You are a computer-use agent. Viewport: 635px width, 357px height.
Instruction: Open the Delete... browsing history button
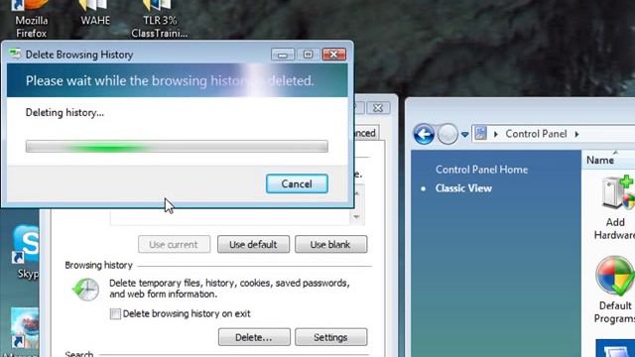coord(254,337)
